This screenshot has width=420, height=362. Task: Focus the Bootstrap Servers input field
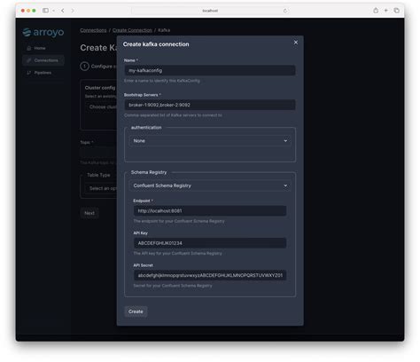point(210,105)
